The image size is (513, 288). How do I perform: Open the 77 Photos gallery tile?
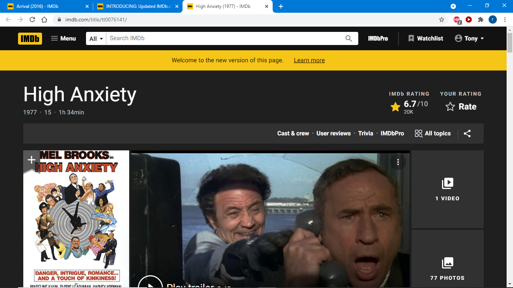pyautogui.click(x=447, y=268)
